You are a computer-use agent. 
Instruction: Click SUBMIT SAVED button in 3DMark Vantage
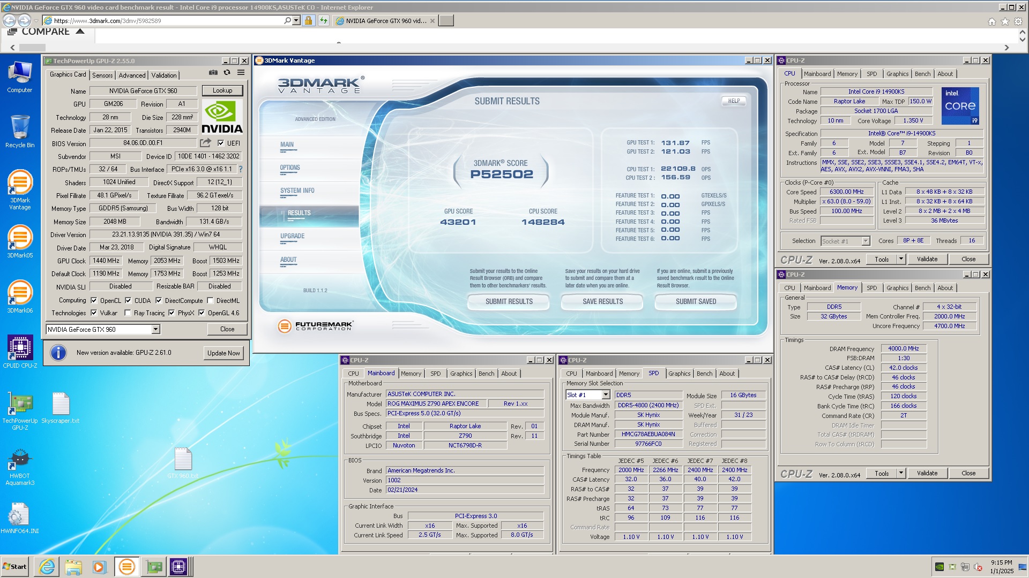click(x=696, y=301)
